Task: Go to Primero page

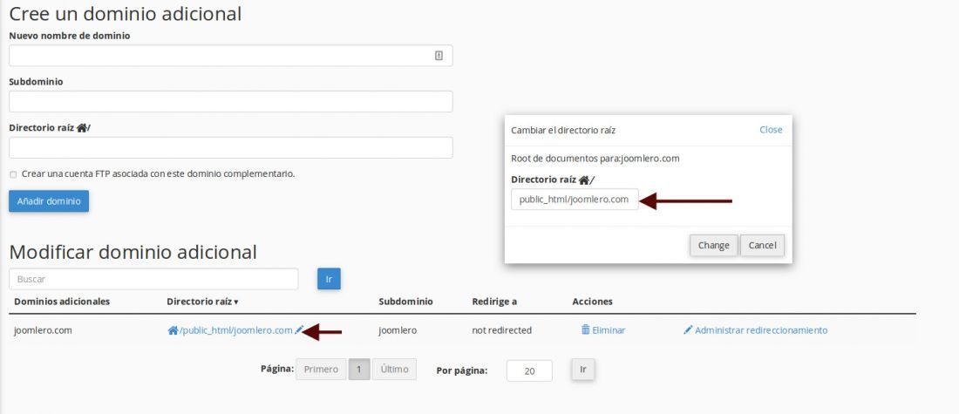Action: (321, 370)
